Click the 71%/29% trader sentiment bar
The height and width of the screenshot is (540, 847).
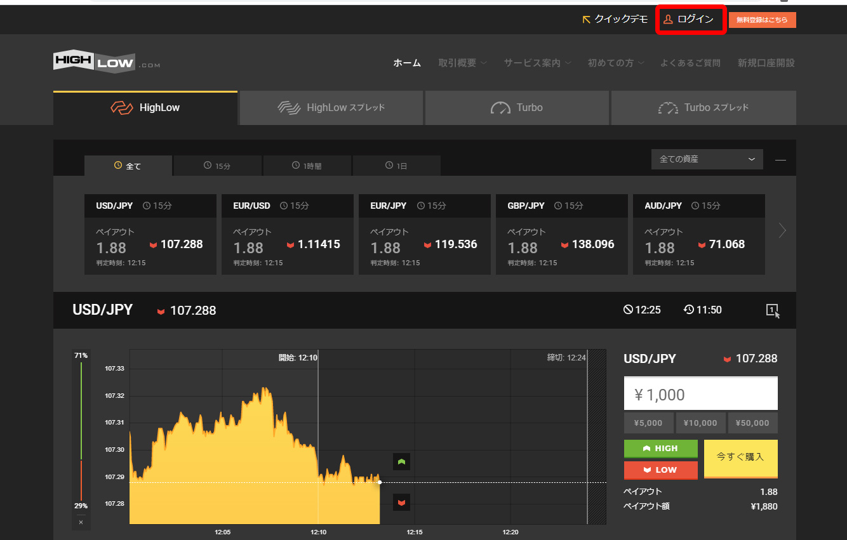pos(81,433)
